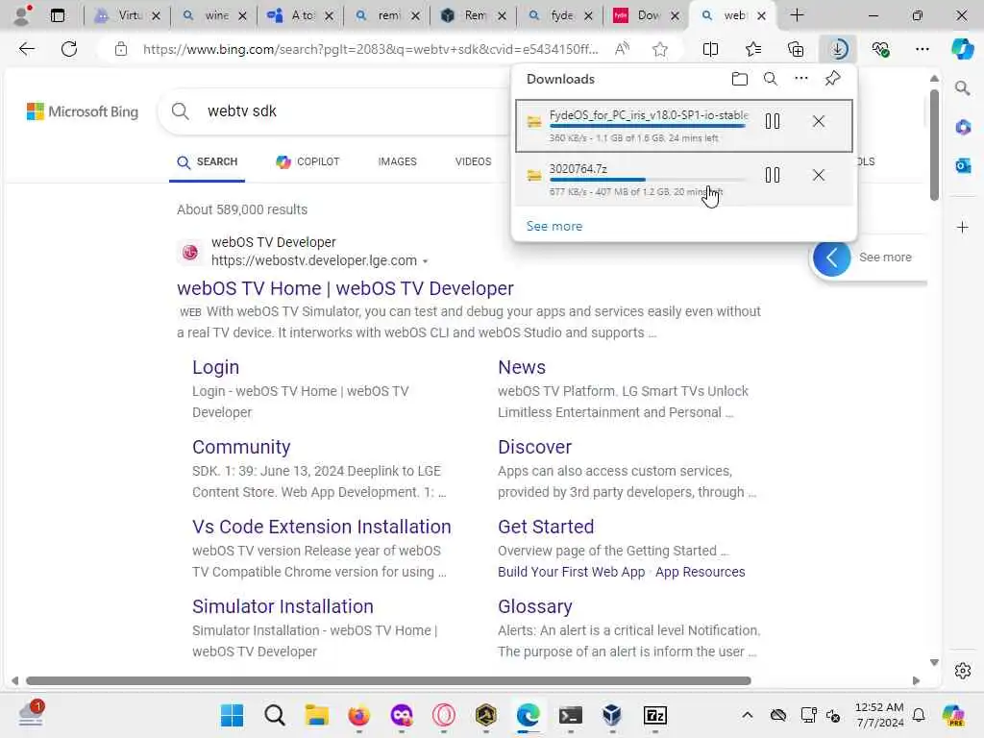Open sidebar settings gear
984x738 pixels.
962,671
